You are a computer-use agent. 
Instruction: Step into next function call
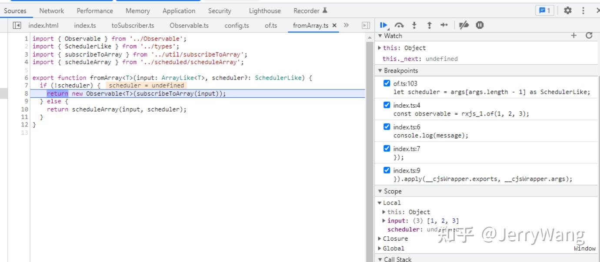(414, 25)
